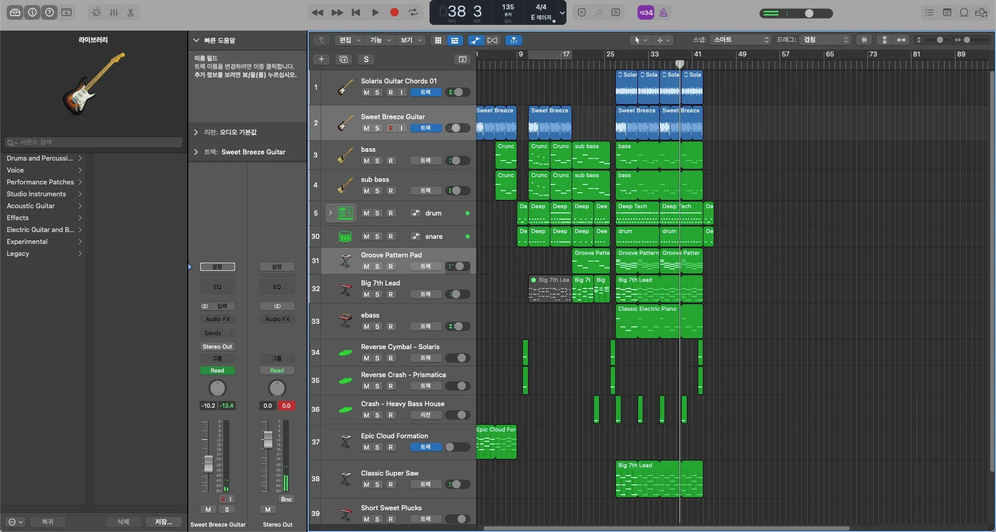The image size is (996, 532).
Task: Click the 저장... button in library
Action: pos(163,522)
